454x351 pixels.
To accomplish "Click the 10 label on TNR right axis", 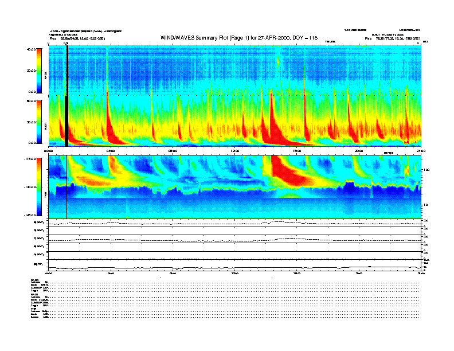I will pyautogui.click(x=426, y=205).
